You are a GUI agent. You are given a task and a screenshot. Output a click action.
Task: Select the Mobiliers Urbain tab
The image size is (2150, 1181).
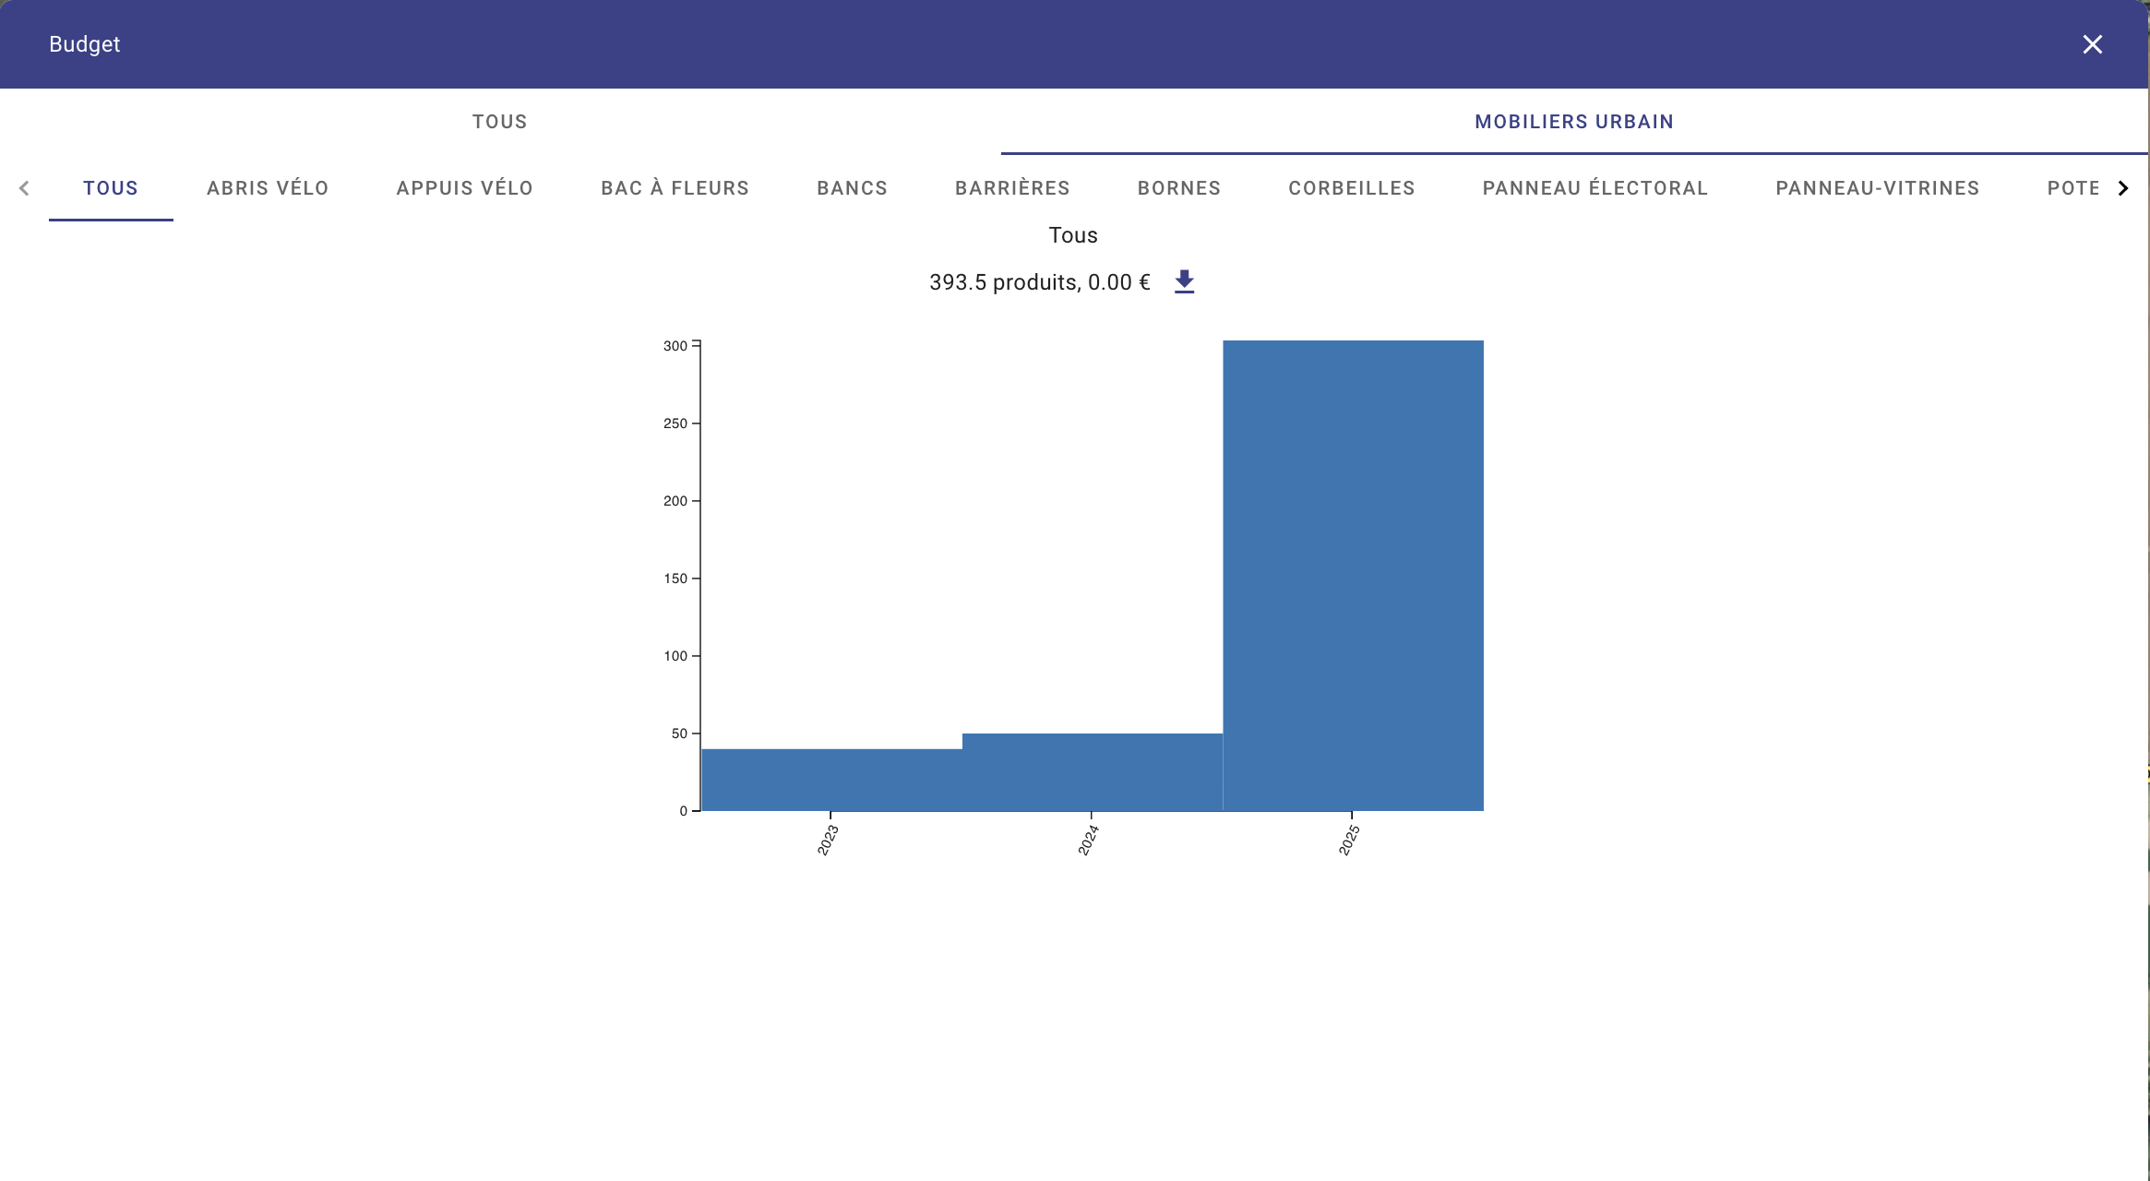1573,122
